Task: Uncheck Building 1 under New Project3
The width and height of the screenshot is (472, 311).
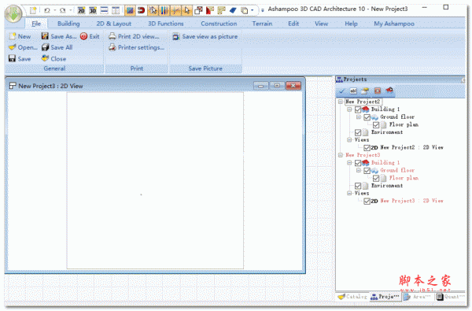Action: click(358, 163)
